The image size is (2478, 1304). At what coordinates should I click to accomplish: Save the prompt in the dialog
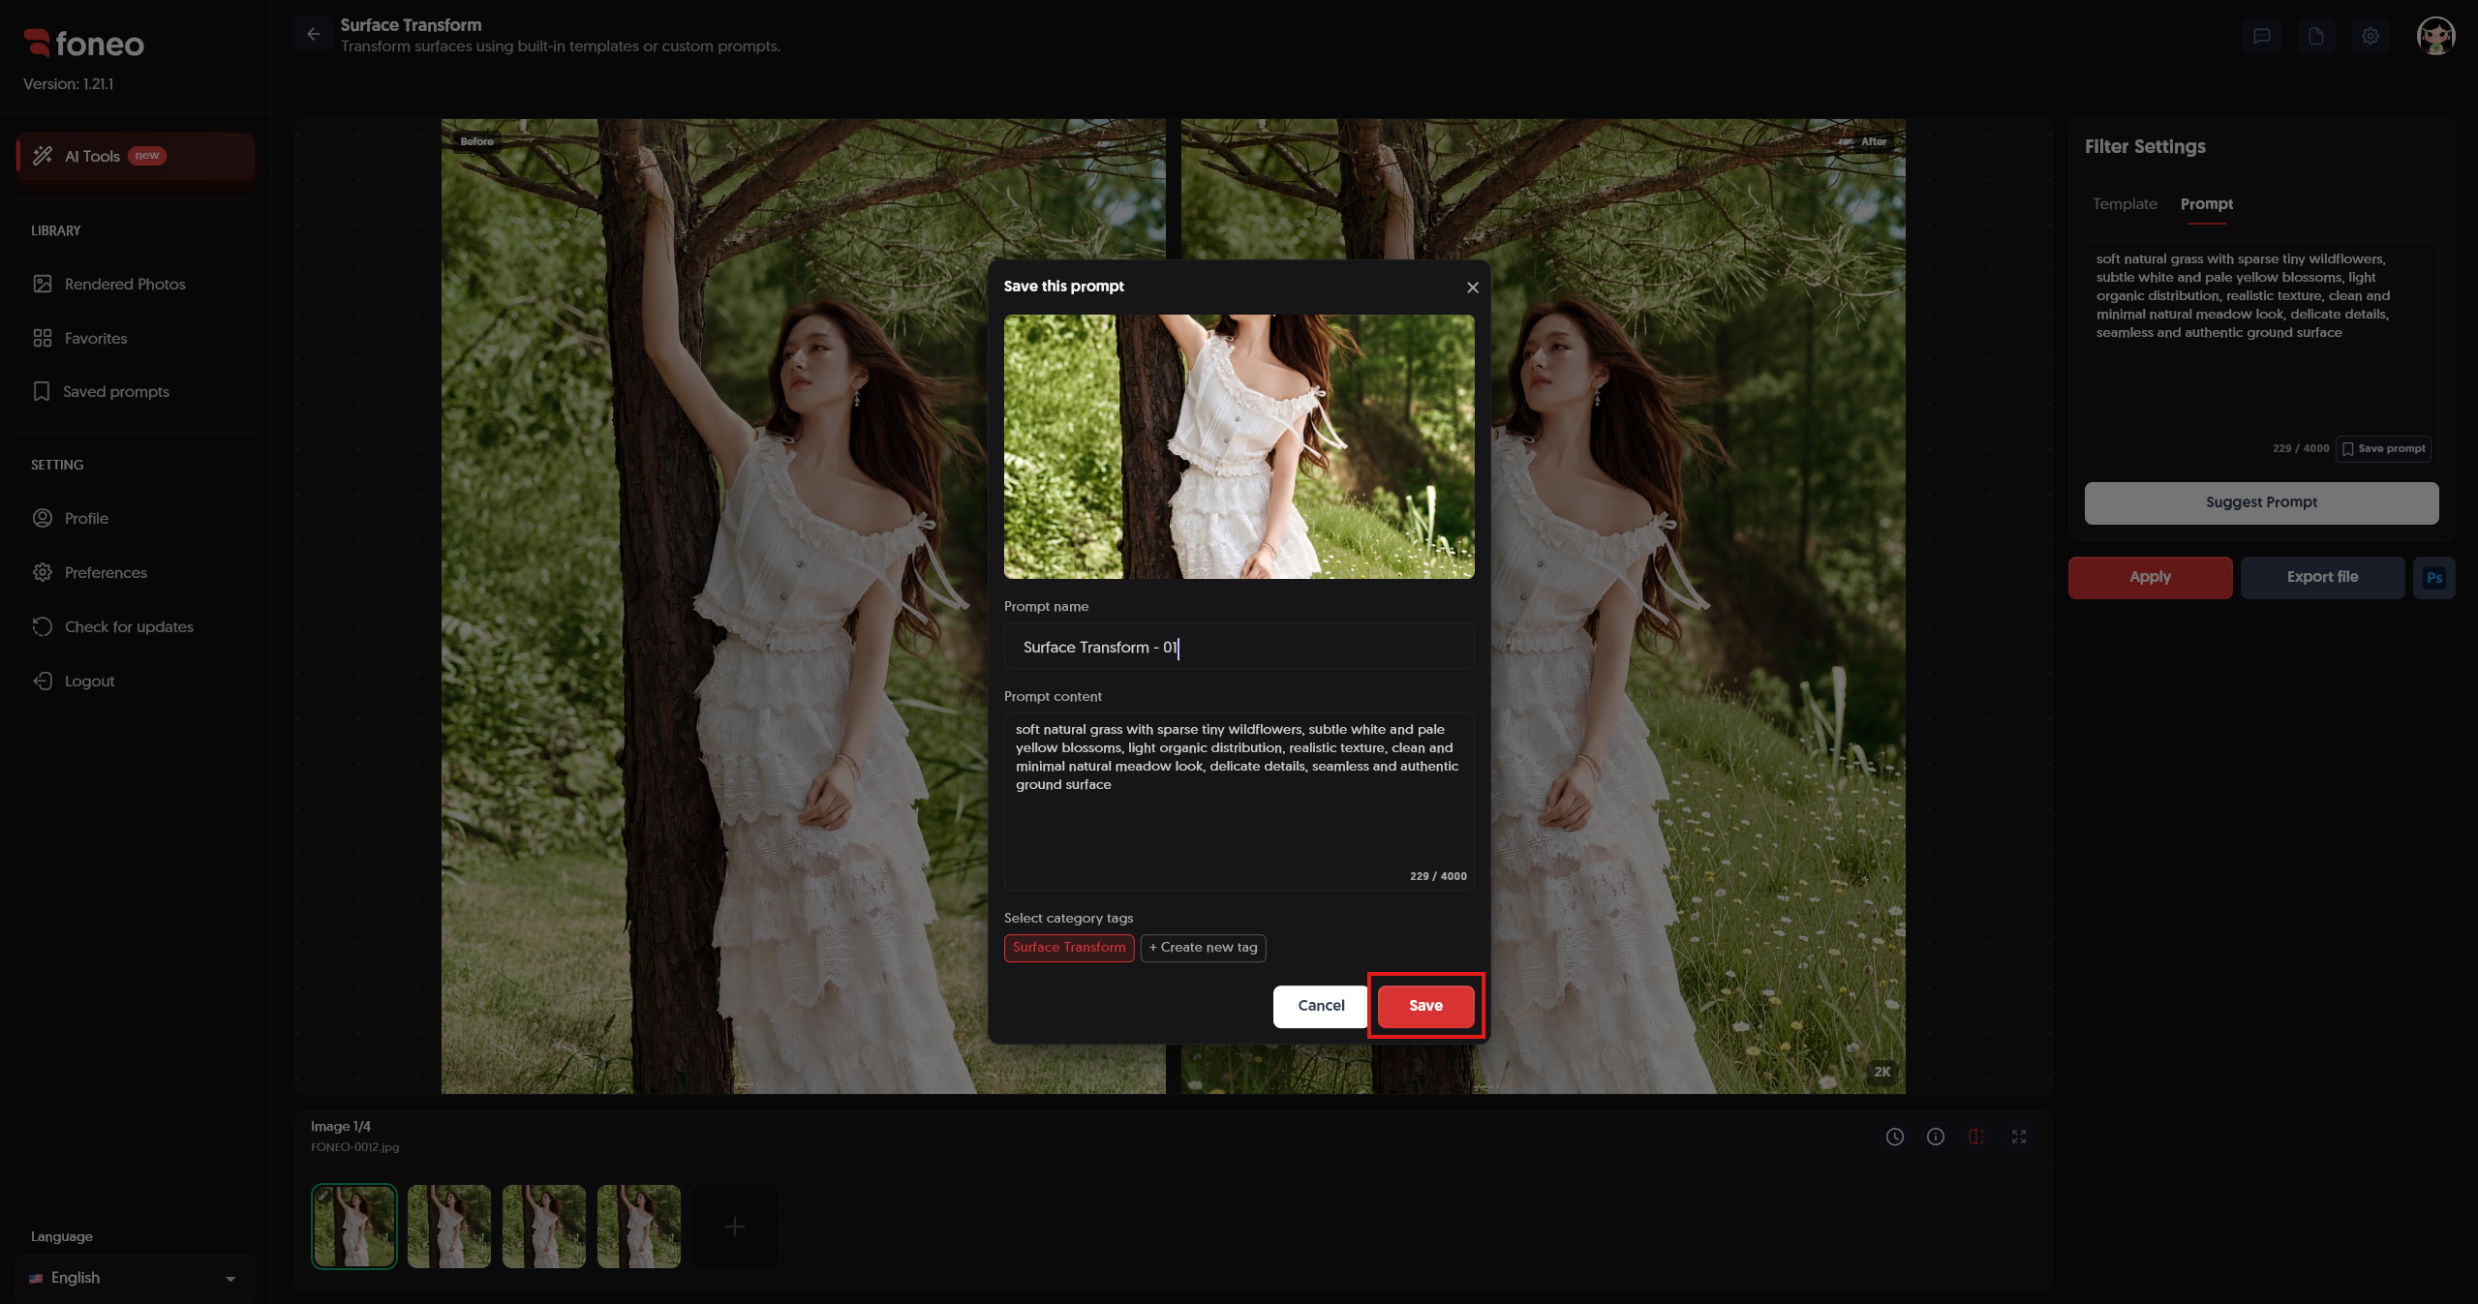(x=1425, y=1006)
